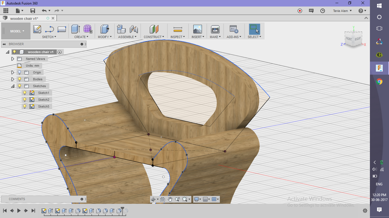Open the Create Form sculpt tool
Image resolution: width=389 pixels, height=218 pixels.
(88, 29)
